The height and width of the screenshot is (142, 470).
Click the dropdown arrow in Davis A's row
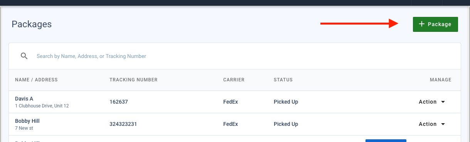coord(443,102)
